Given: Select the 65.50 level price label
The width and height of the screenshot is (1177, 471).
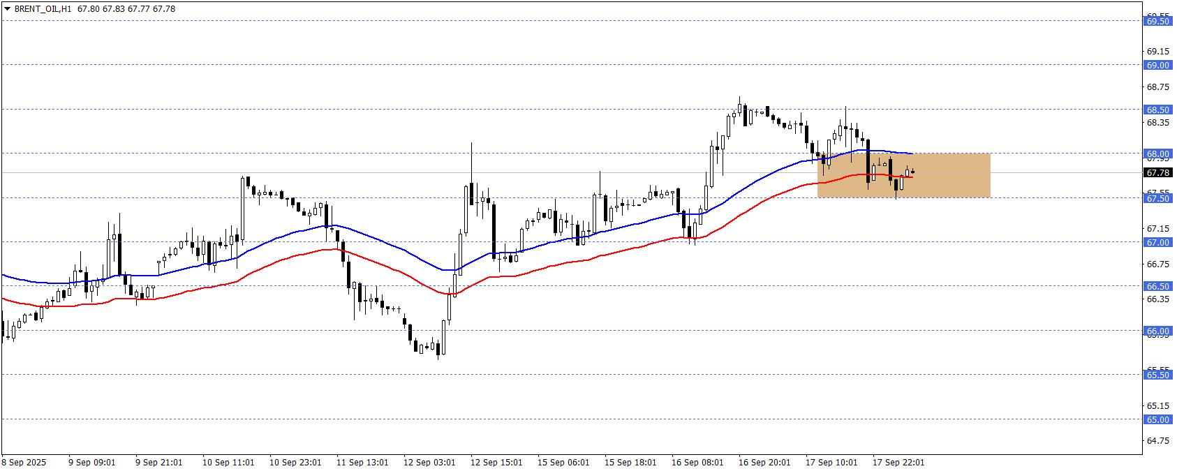Looking at the screenshot, I should click(x=1157, y=375).
